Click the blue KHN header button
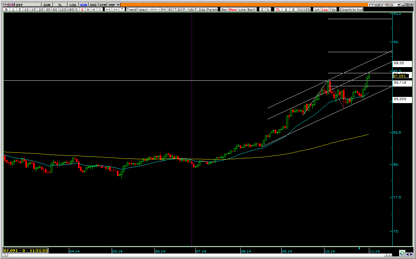416x259 pixels. pyautogui.click(x=83, y=5)
